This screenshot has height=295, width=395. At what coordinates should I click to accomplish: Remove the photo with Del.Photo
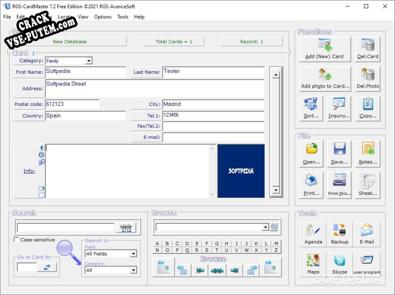368,79
